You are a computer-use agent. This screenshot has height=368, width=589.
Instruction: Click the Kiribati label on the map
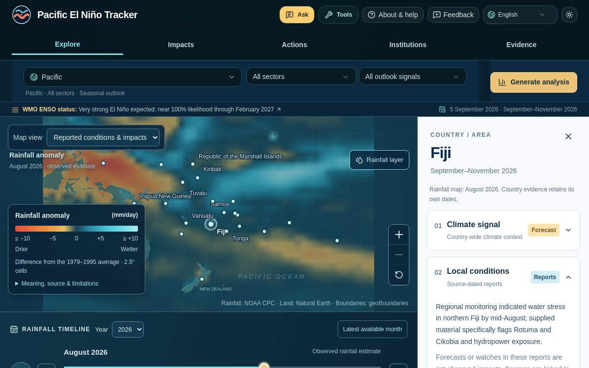tap(213, 169)
